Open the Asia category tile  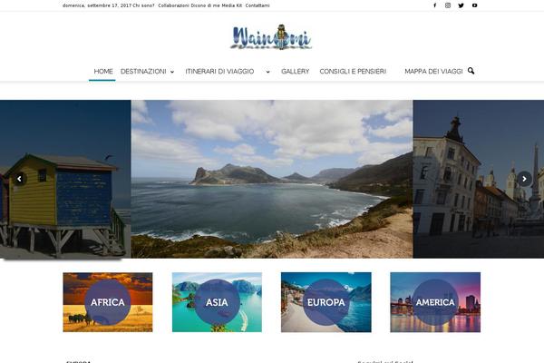point(217,302)
